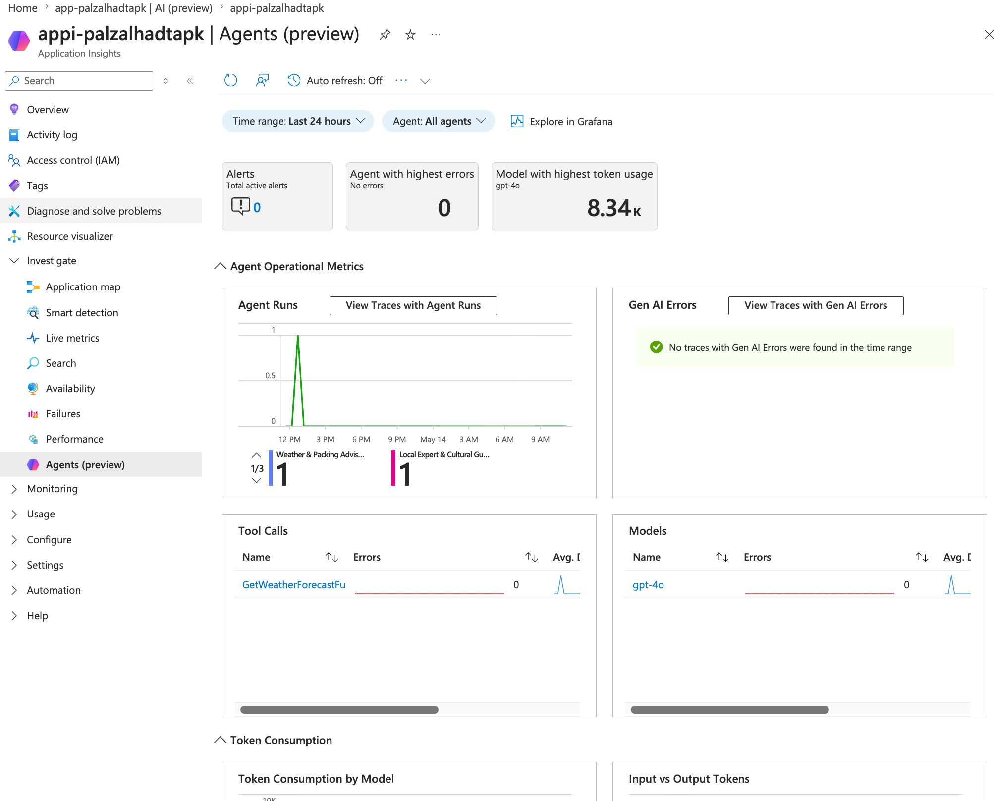
Task: Go to next legend page arrow
Action: click(x=256, y=481)
